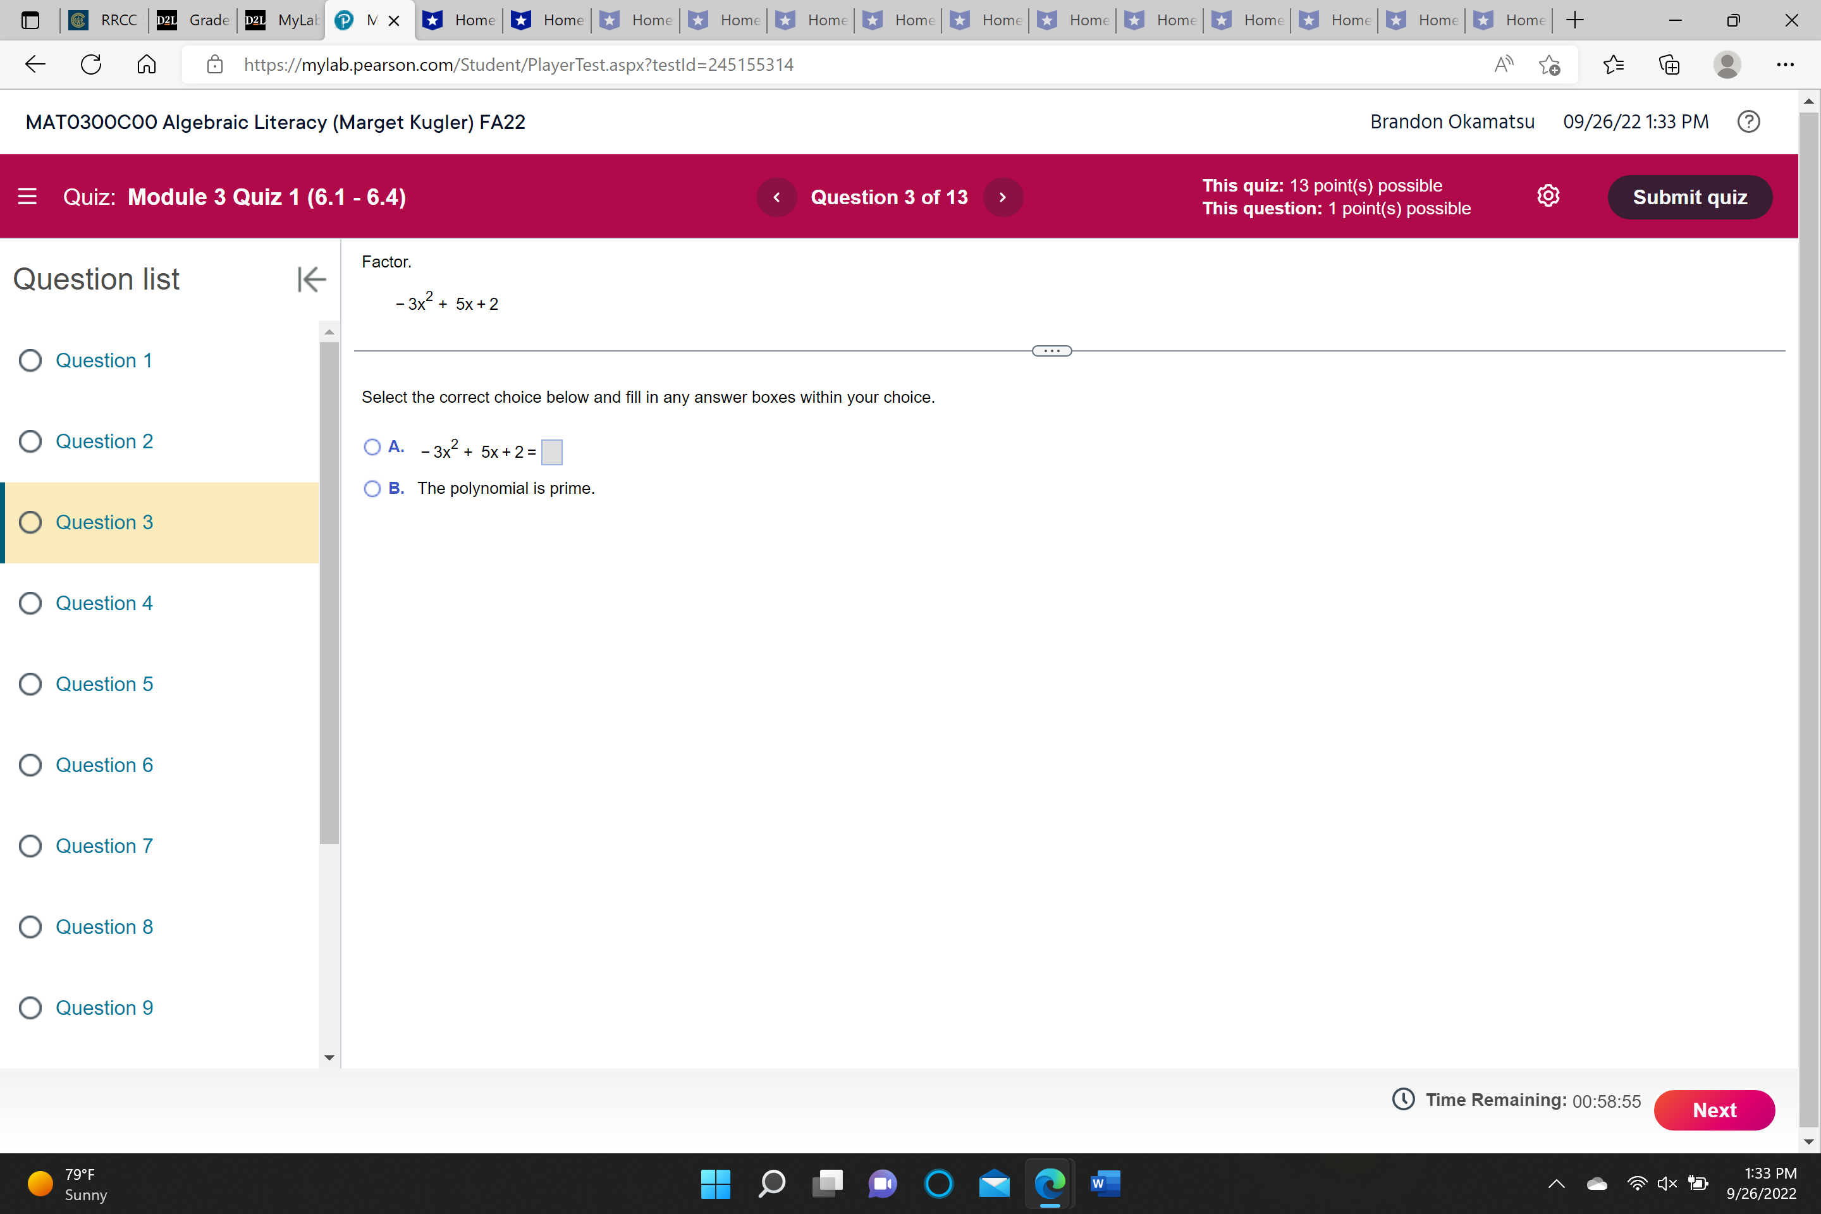Expand the ellipsis divider handle
The image size is (1821, 1214).
pyautogui.click(x=1052, y=351)
